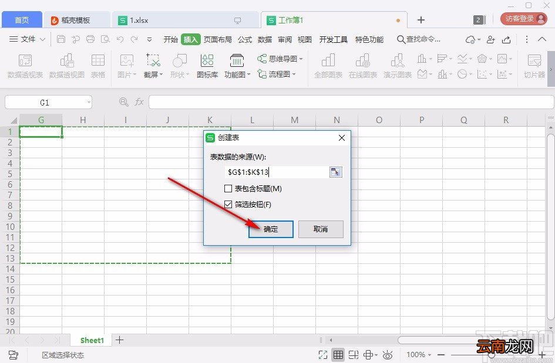This screenshot has height=363, width=555.
Task: Switch to the 1.xlsx document tab
Action: pyautogui.click(x=186, y=20)
